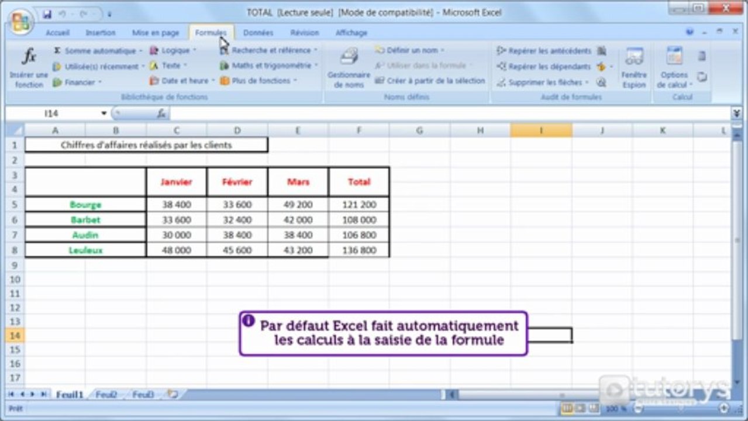The height and width of the screenshot is (421, 748).
Task: Select the Feuil1 sheet tab
Action: coord(70,395)
